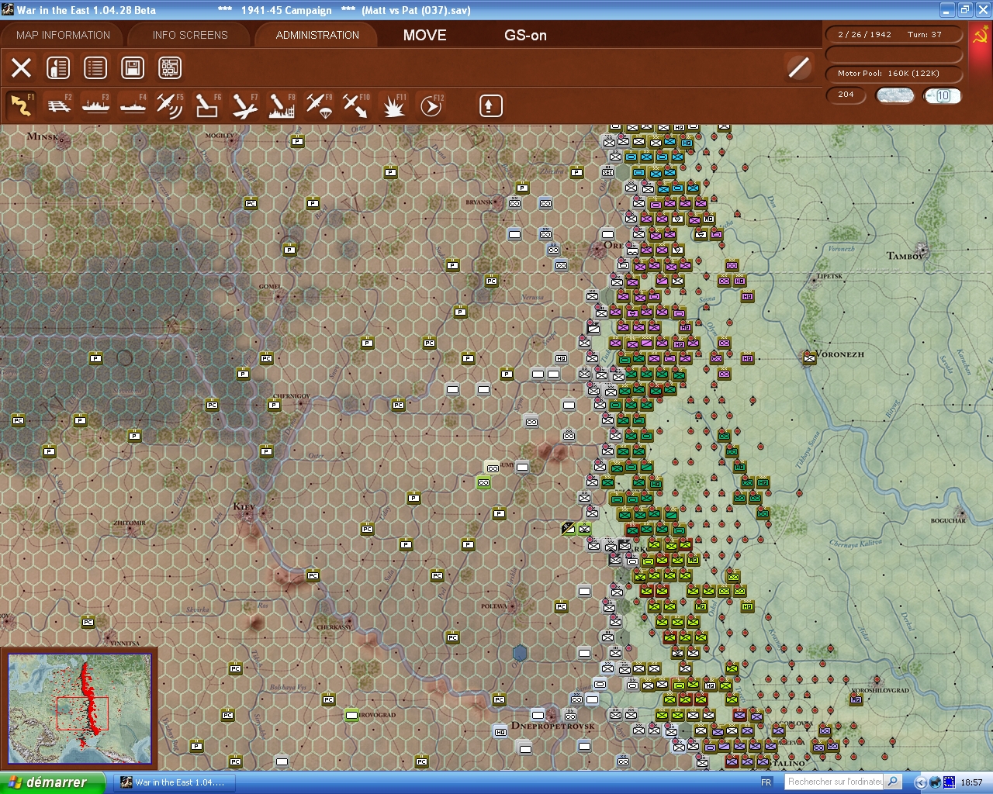Select F8 Bomb City mode
Screen dimensions: 993x794
pos(282,105)
